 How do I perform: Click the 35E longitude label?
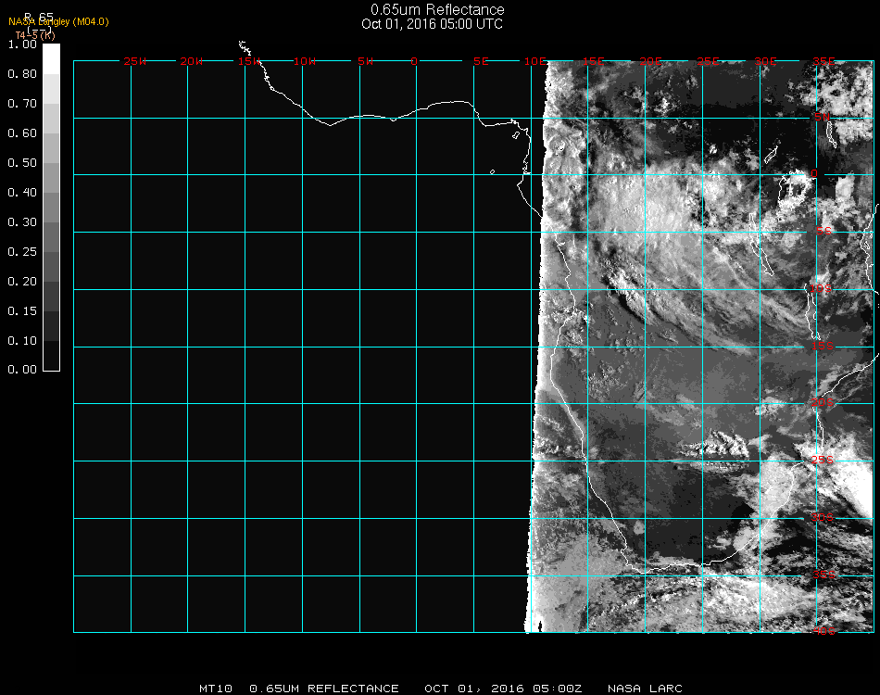823,61
